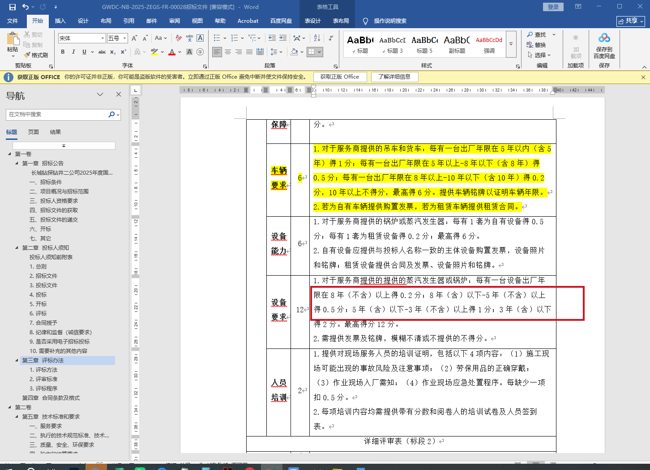Screen dimensions: 650x470
Task: Show or hide paragraph marks
Action: click(x=331, y=38)
